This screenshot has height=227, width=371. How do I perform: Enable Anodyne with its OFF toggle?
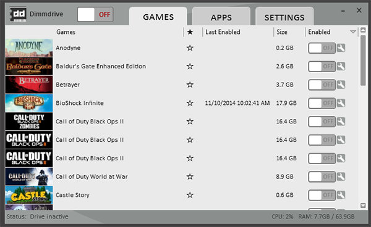(x=322, y=48)
